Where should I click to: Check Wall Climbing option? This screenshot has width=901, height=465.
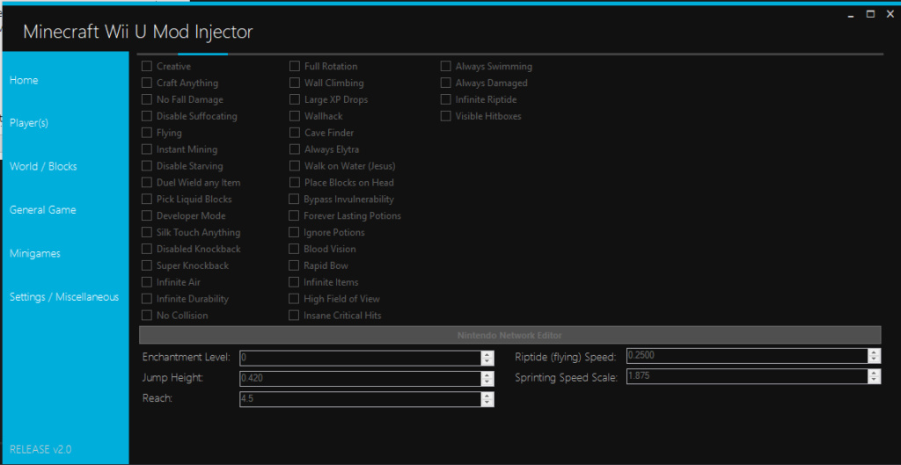click(294, 84)
